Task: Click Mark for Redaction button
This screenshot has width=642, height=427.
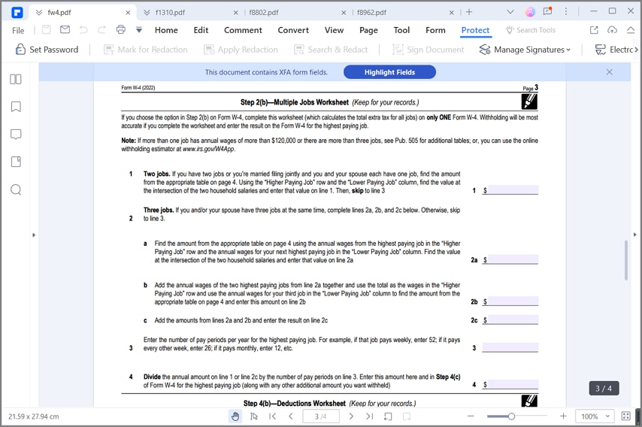Action: coord(145,50)
